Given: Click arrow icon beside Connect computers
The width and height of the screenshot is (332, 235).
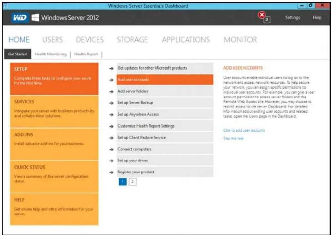Looking at the screenshot, I should (x=111, y=149).
